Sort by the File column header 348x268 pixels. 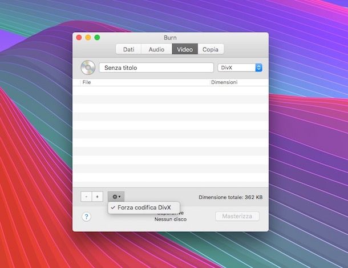point(145,82)
